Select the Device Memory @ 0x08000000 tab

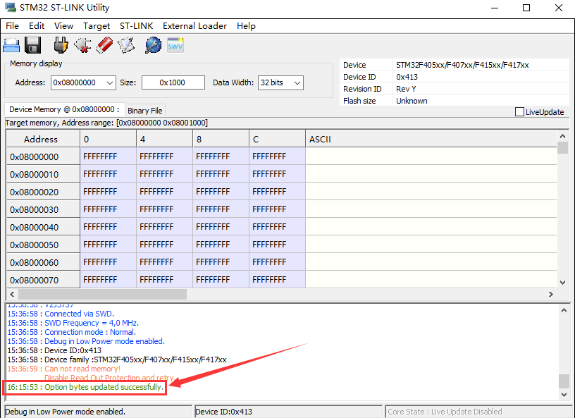coord(65,110)
